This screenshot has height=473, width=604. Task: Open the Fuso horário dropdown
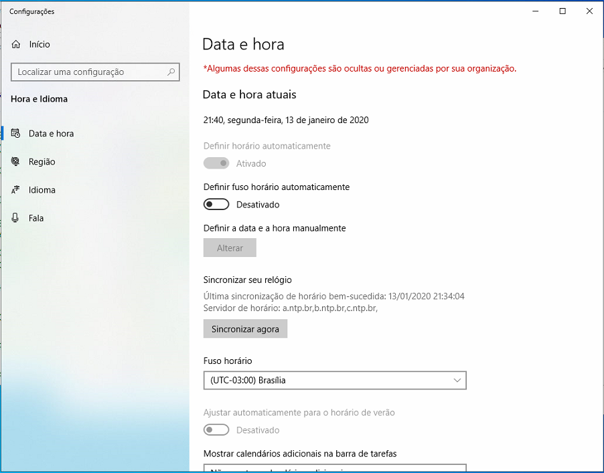(x=335, y=380)
